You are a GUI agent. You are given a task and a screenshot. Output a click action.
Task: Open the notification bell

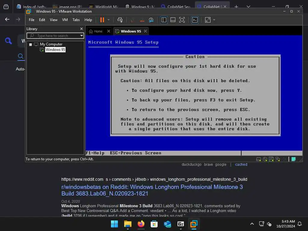point(300,224)
